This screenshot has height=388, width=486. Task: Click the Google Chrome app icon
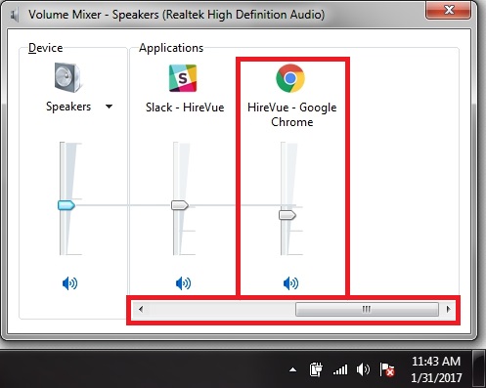click(x=290, y=78)
